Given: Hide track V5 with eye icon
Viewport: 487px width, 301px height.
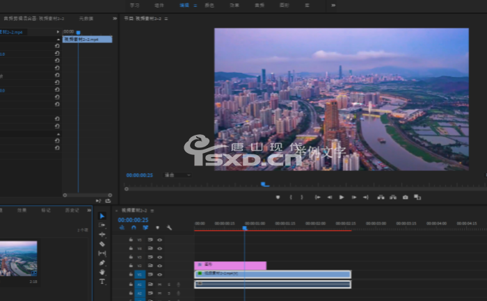Looking at the screenshot, I should tap(159, 240).
